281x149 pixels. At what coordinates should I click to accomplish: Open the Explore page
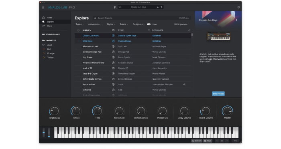tap(50, 22)
